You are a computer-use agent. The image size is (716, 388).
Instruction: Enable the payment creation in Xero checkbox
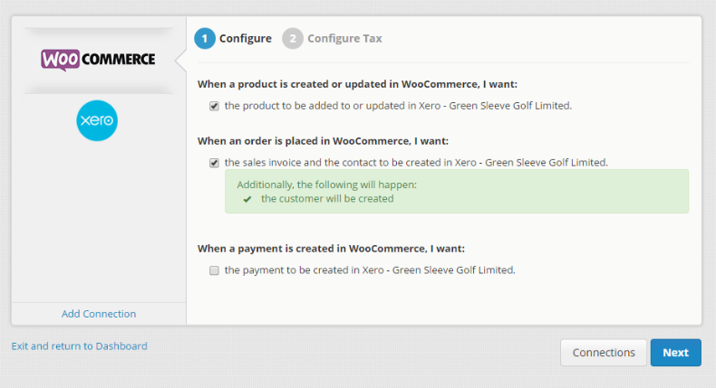(x=214, y=270)
